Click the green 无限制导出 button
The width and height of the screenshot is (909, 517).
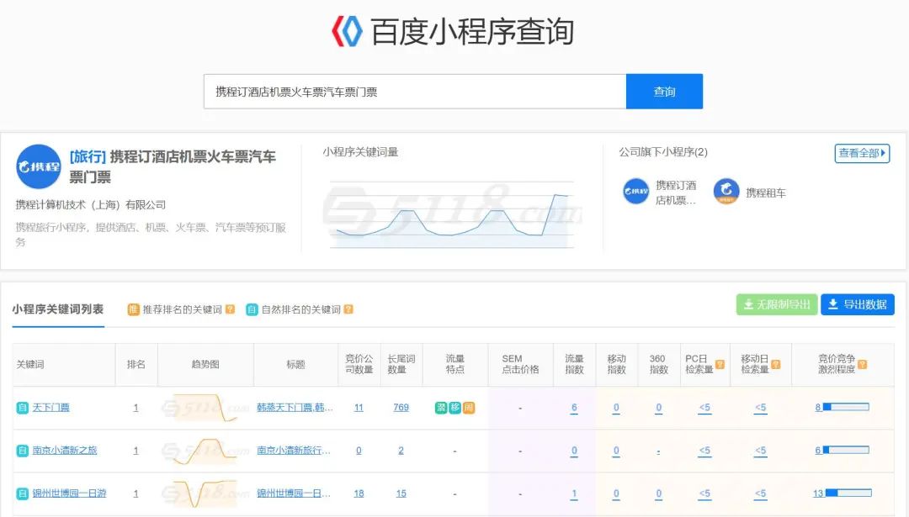777,304
